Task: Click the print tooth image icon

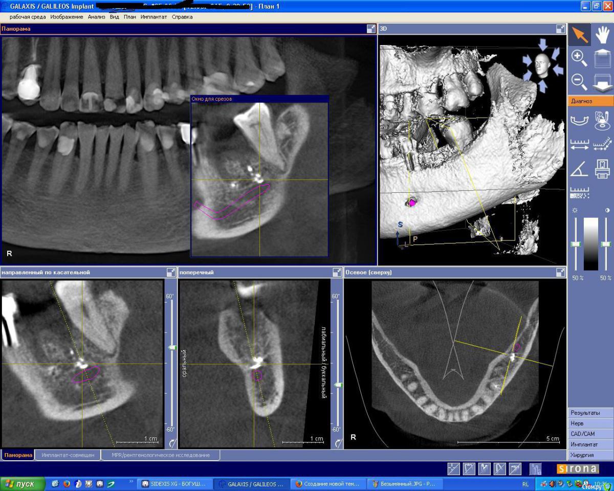Action: click(603, 168)
